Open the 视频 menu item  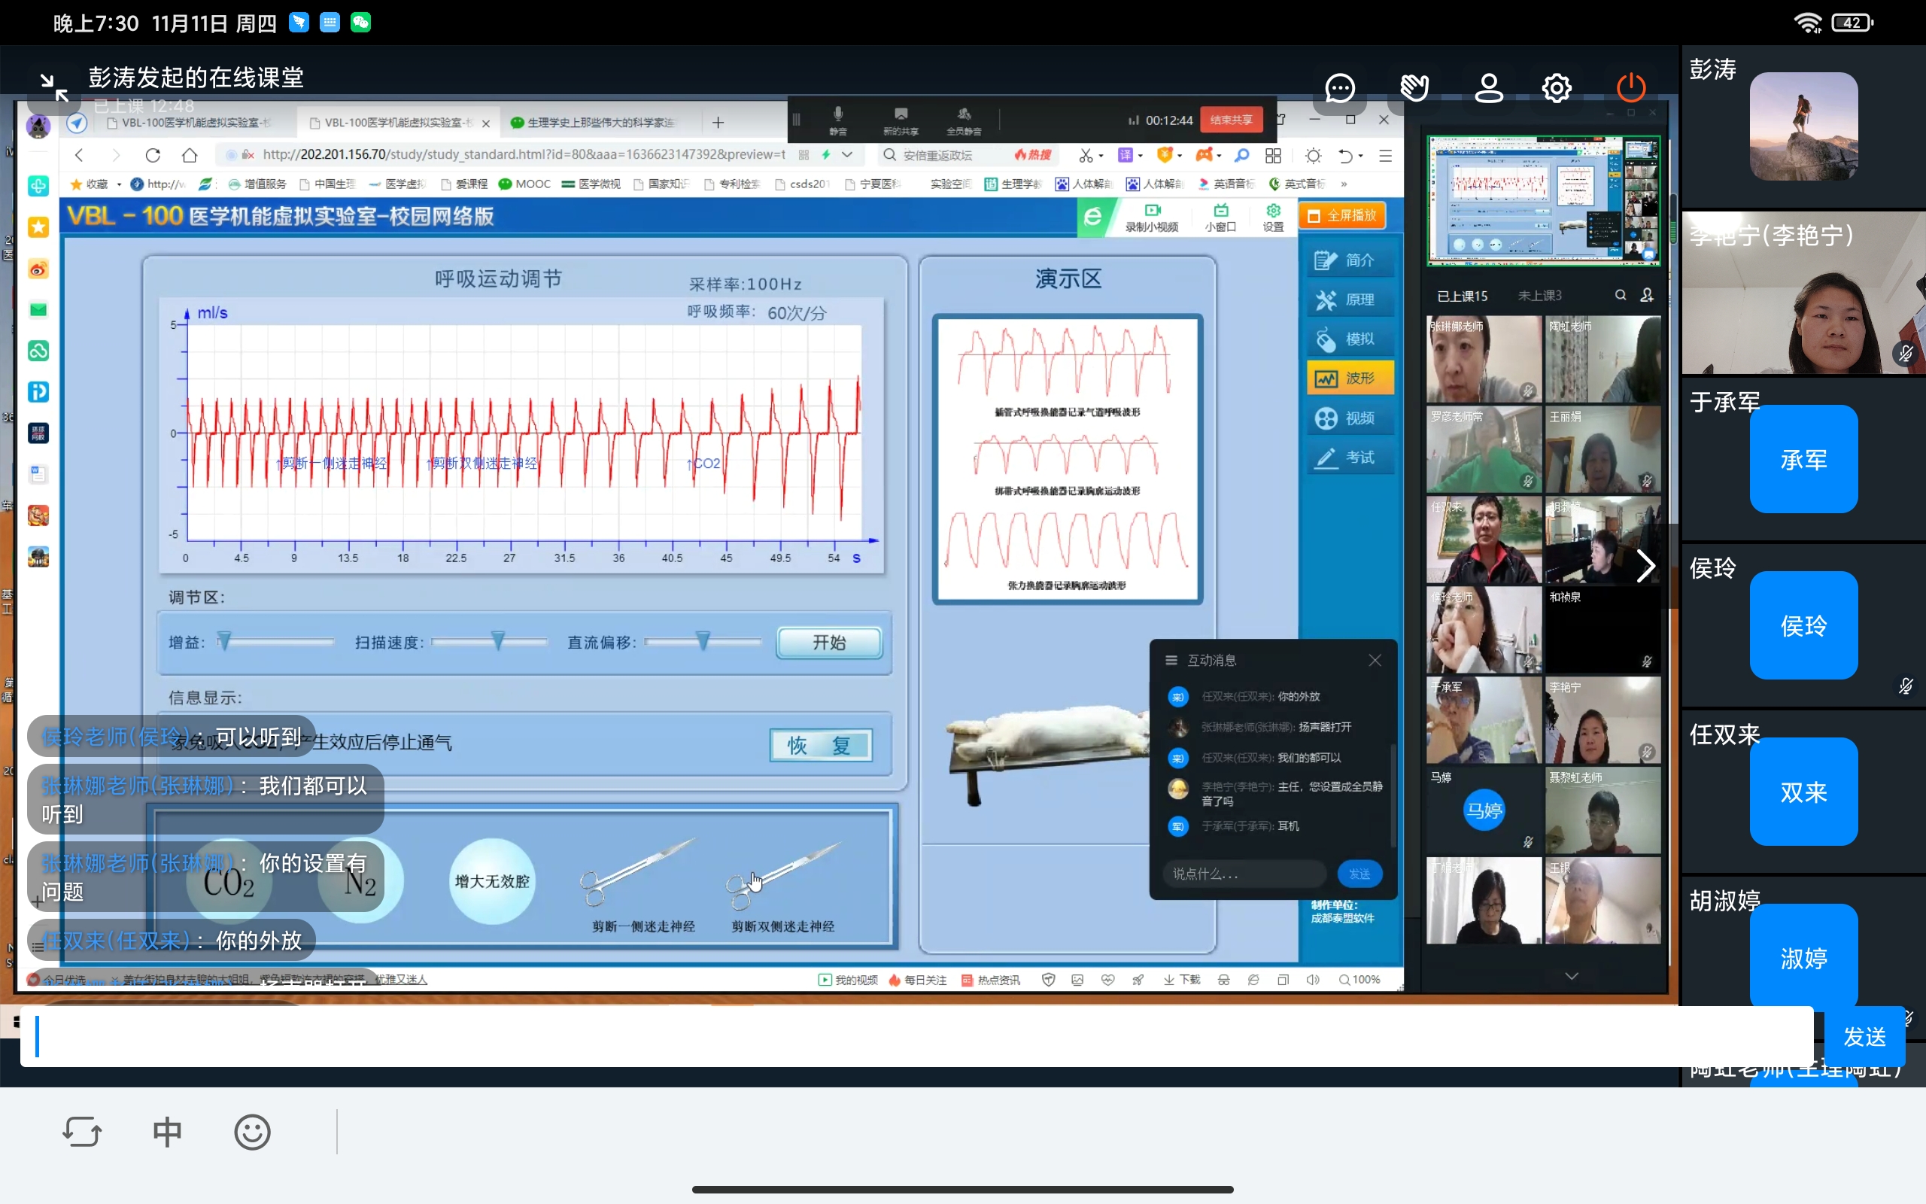coord(1350,417)
